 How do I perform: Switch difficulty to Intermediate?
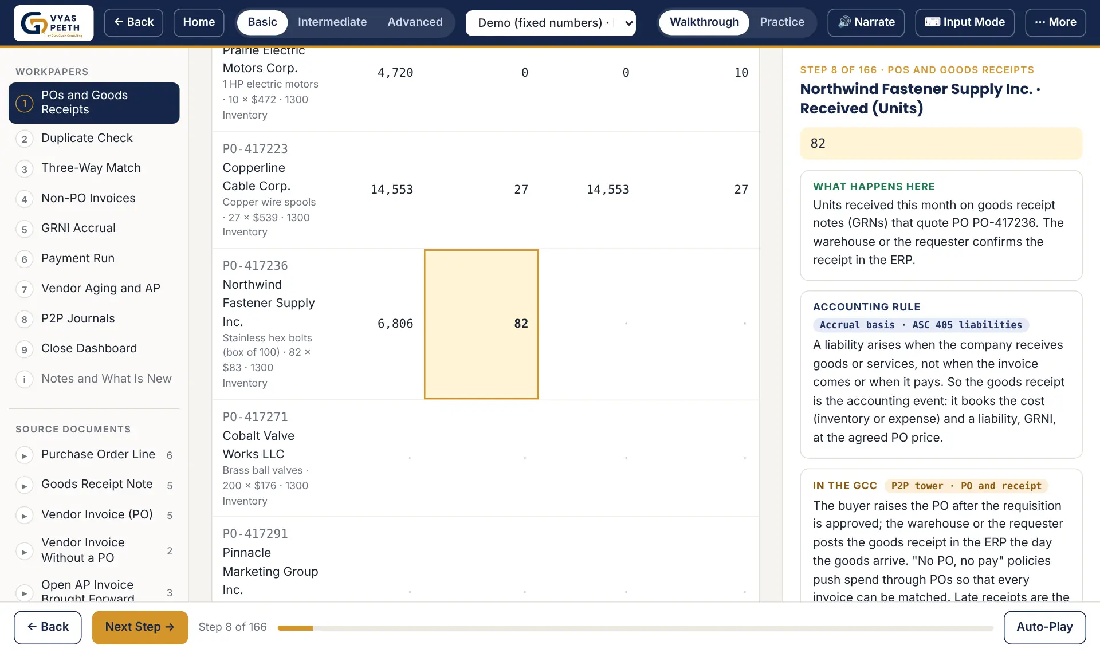(x=332, y=22)
